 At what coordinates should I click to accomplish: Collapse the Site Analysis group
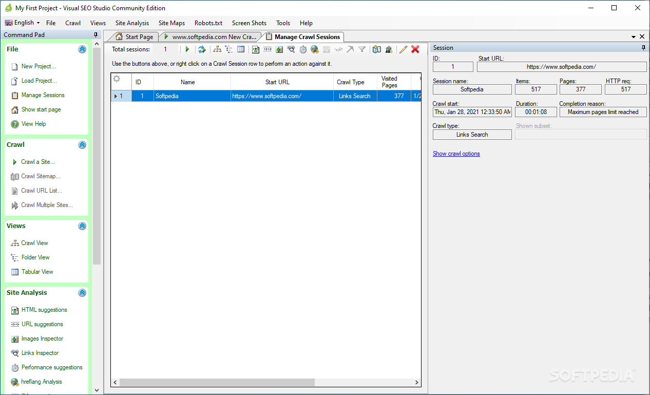[82, 293]
